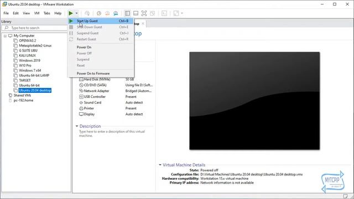Click the VMware Workstation title bar app icon
This screenshot has width=354, height=199.
[x=4, y=4]
